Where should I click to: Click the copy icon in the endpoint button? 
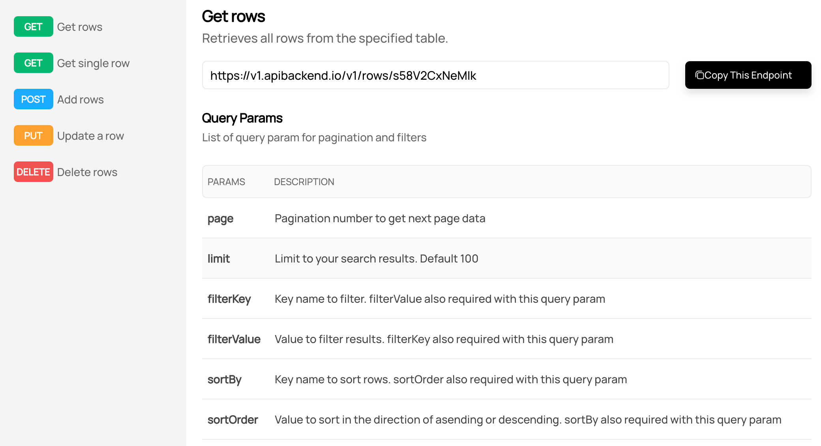[x=699, y=75]
